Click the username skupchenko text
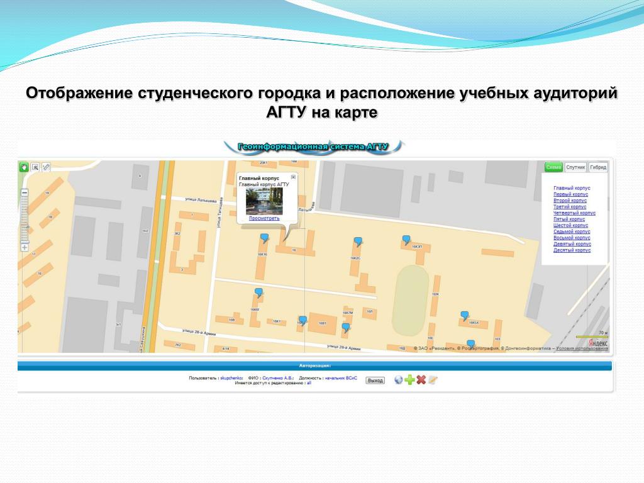Screen dimensions: 644x483 231,378
